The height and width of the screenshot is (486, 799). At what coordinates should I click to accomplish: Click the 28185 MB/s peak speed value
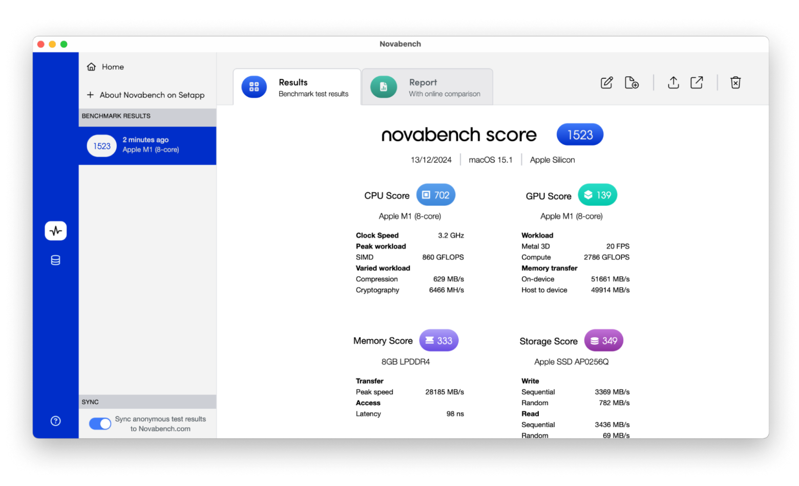tap(445, 392)
